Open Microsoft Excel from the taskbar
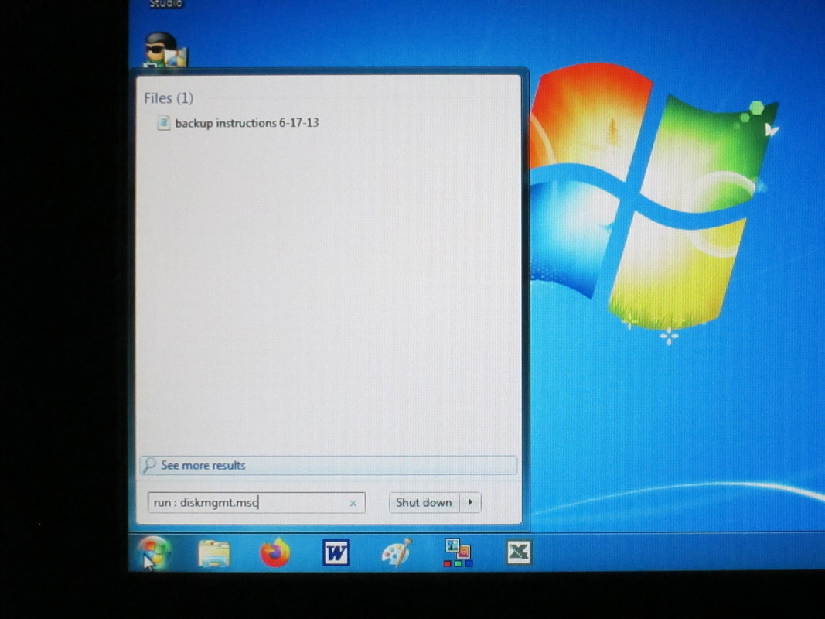The height and width of the screenshot is (619, 825). tap(519, 552)
